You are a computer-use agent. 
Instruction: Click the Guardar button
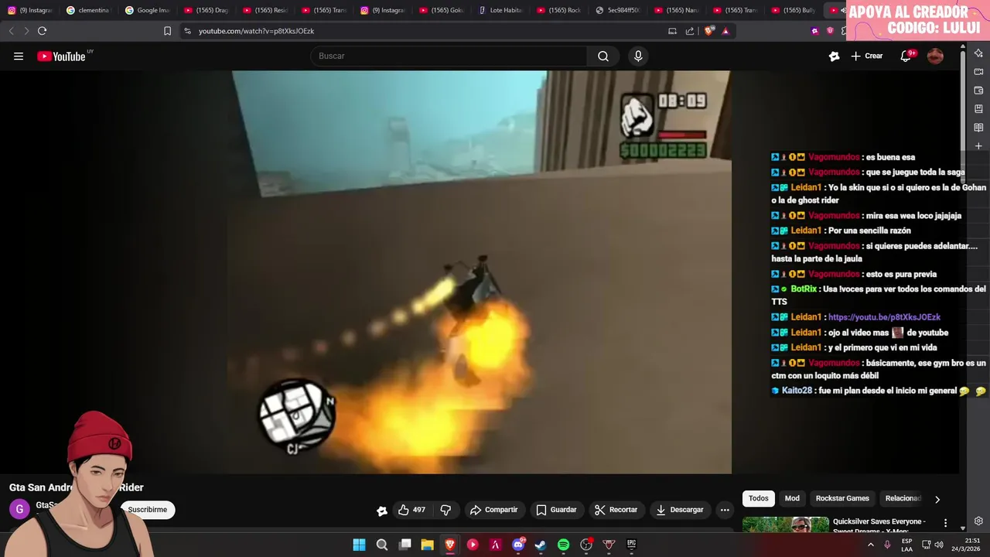point(557,510)
